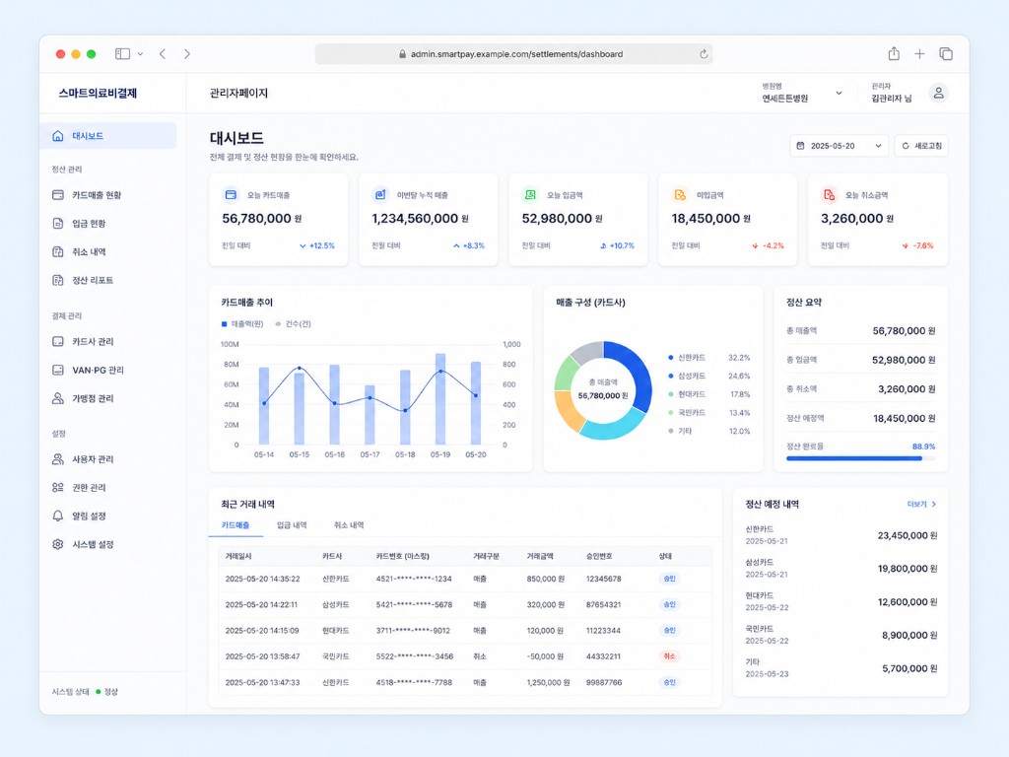Open the 대시보드 home icon in sidebar
The height and width of the screenshot is (757, 1009).
tap(58, 136)
